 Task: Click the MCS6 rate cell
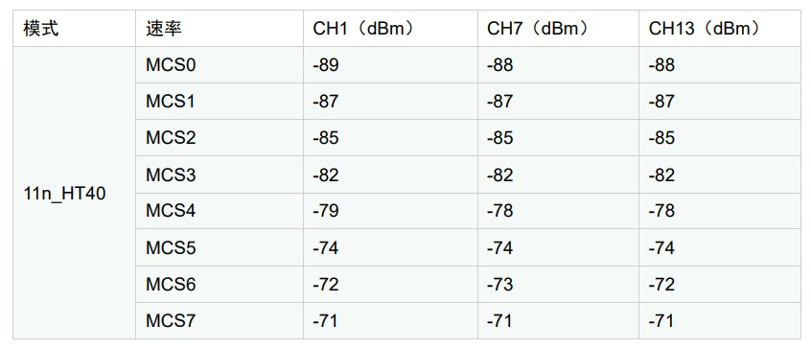[x=220, y=285]
